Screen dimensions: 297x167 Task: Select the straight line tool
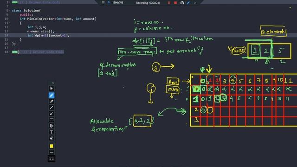[52, 108]
